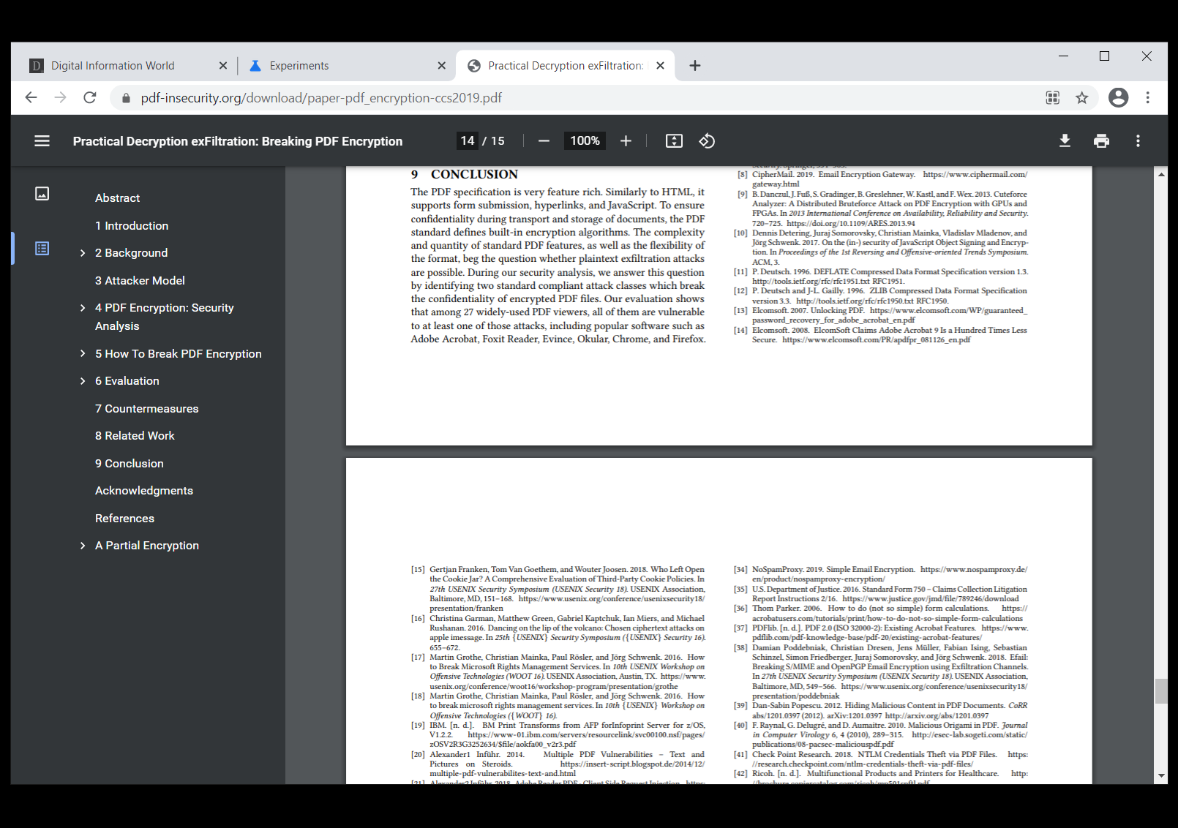Go forward in browser history
Image resolution: width=1178 pixels, height=828 pixels.
pyautogui.click(x=60, y=97)
